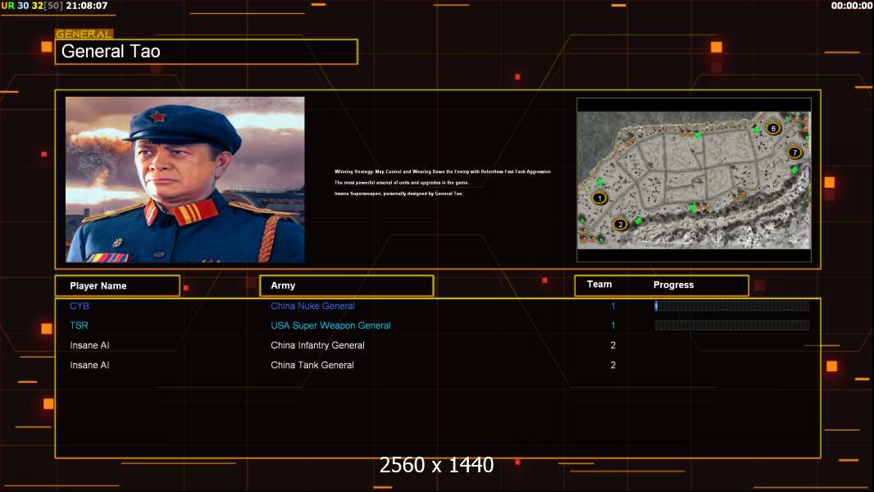Click Insane AI in China Infantry General row
This screenshot has height=492, width=874.
tap(89, 345)
